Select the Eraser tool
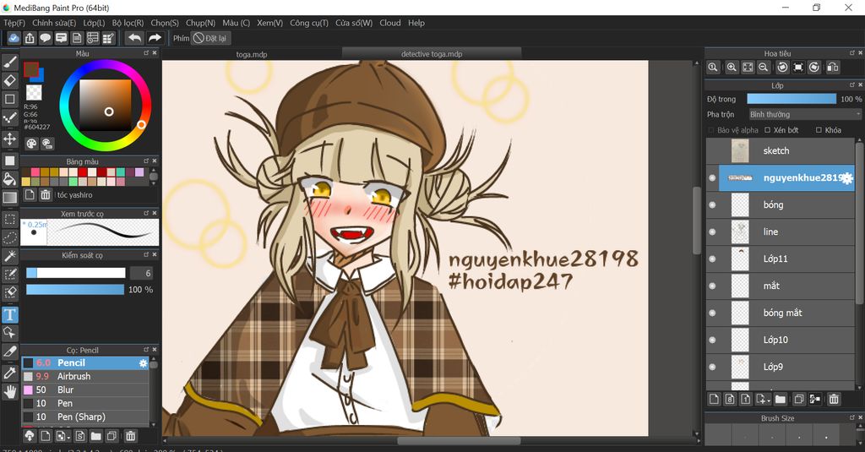Screen dimensions: 865x452 click(10, 80)
